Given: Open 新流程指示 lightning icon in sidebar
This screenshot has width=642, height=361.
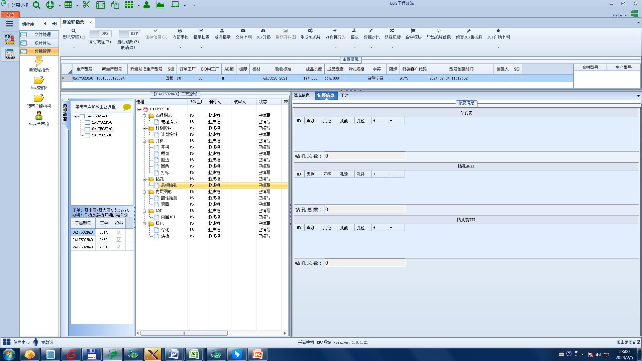Looking at the screenshot, I should tap(39, 62).
